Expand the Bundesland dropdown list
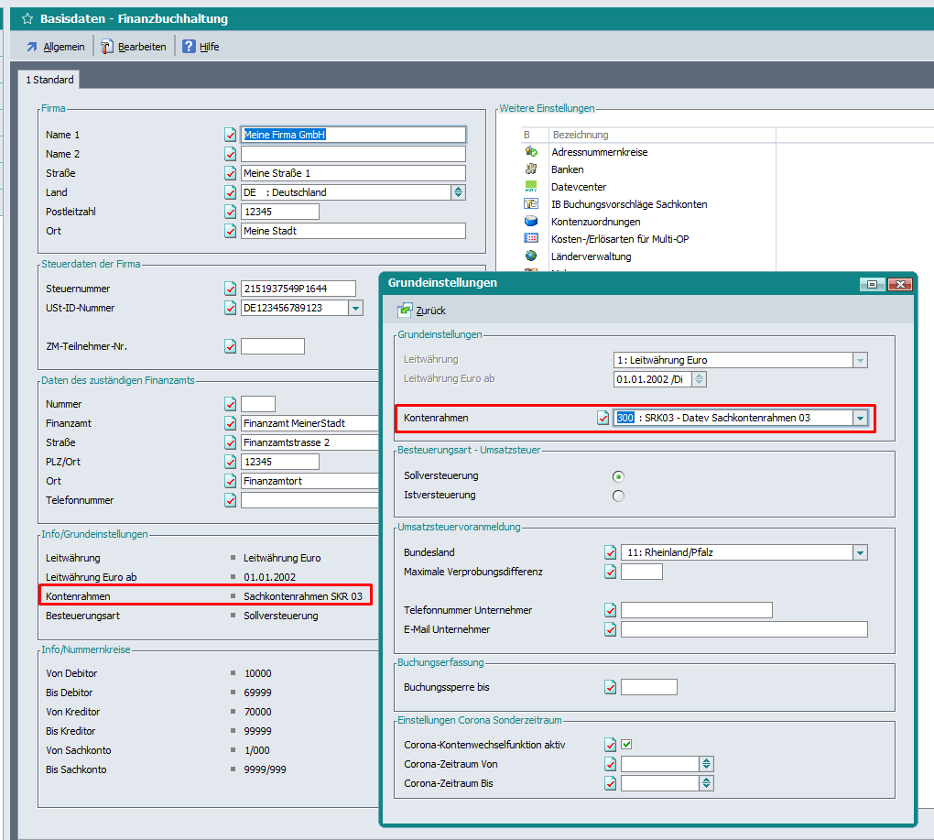Image resolution: width=934 pixels, height=840 pixels. (859, 552)
